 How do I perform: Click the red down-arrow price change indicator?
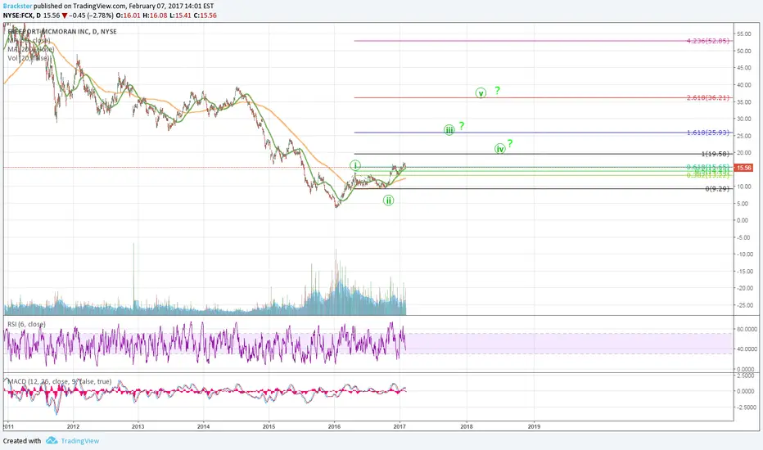coord(64,16)
